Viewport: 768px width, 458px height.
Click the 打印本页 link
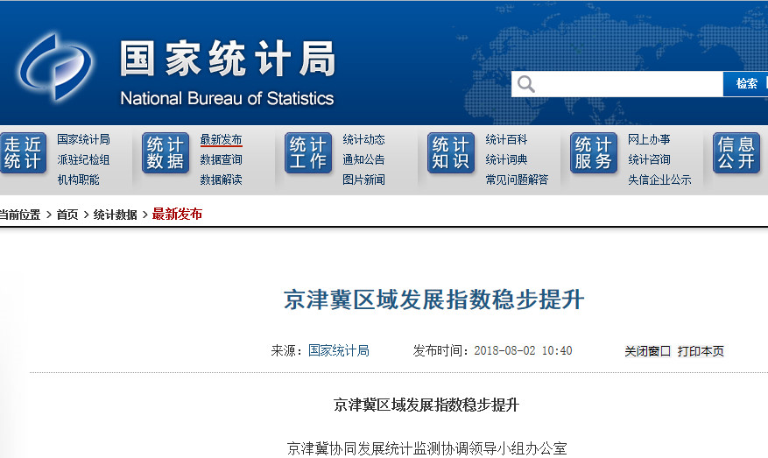click(x=701, y=351)
